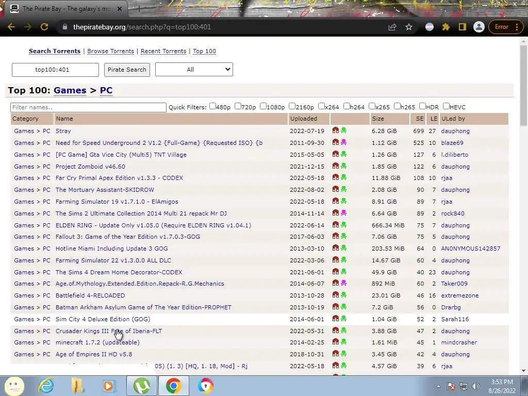Enable the 720p quick filter
Image resolution: width=528 pixels, height=396 pixels.
[x=238, y=106]
